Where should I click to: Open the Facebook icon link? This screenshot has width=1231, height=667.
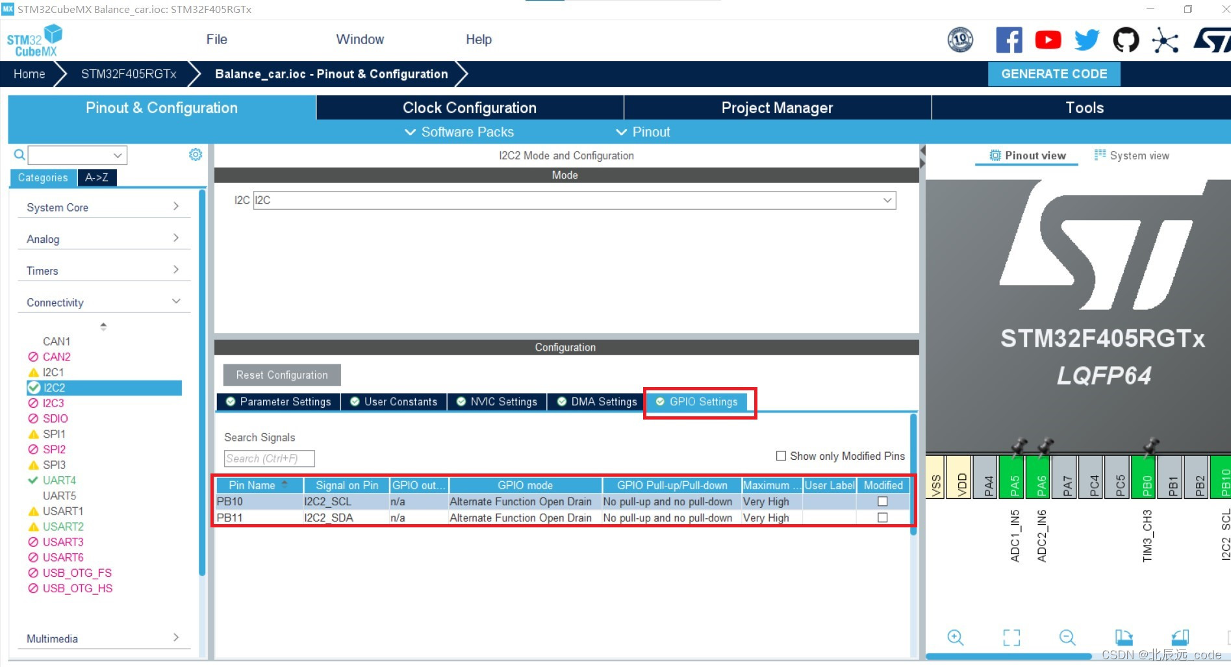point(1009,40)
